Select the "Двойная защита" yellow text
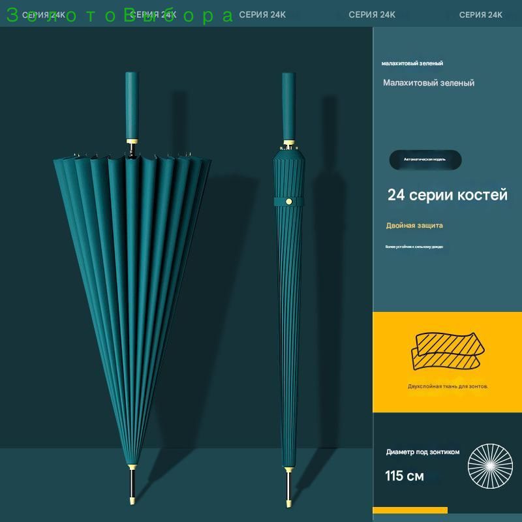The height and width of the screenshot is (522, 522). [x=414, y=225]
